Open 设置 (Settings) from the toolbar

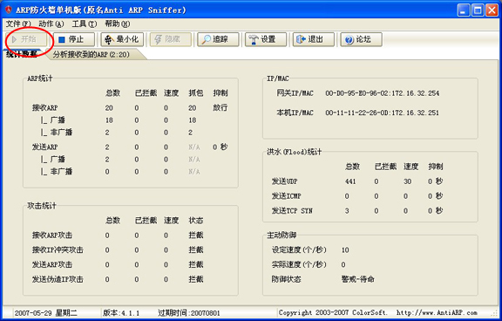click(x=266, y=39)
